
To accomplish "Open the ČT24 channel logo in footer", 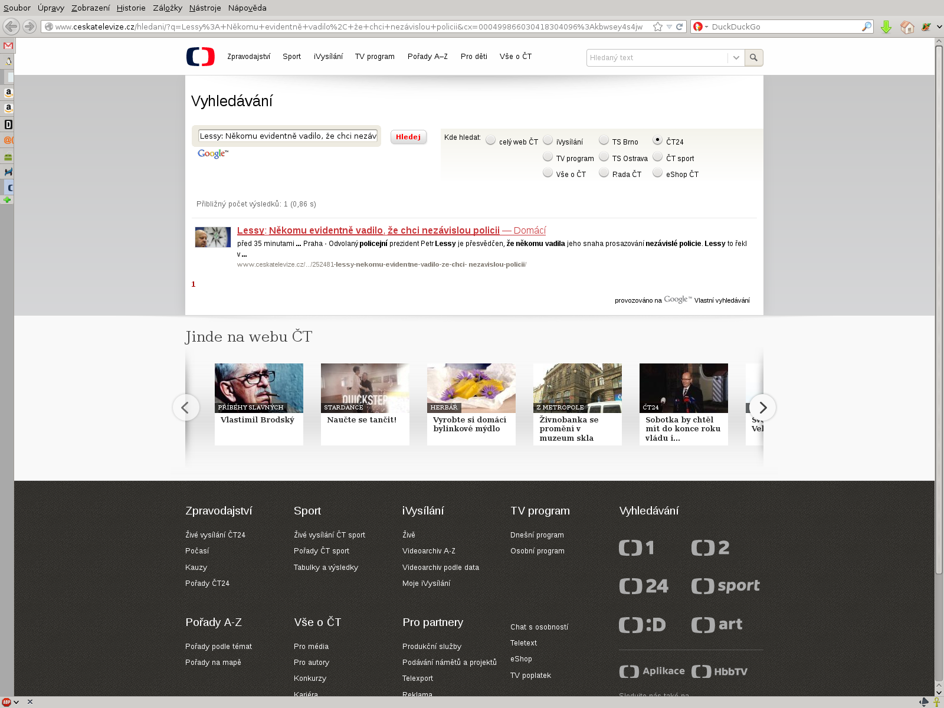I will (644, 586).
